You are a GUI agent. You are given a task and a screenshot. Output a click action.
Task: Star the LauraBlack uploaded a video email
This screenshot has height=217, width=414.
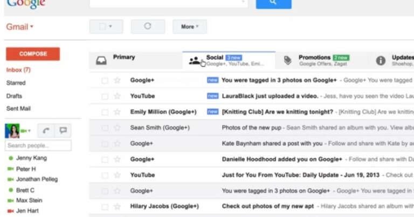[117, 96]
